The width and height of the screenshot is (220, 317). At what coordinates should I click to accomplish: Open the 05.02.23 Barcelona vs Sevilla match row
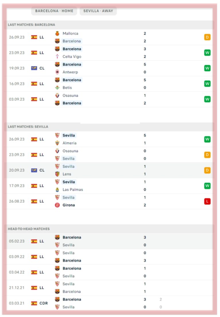(110, 241)
